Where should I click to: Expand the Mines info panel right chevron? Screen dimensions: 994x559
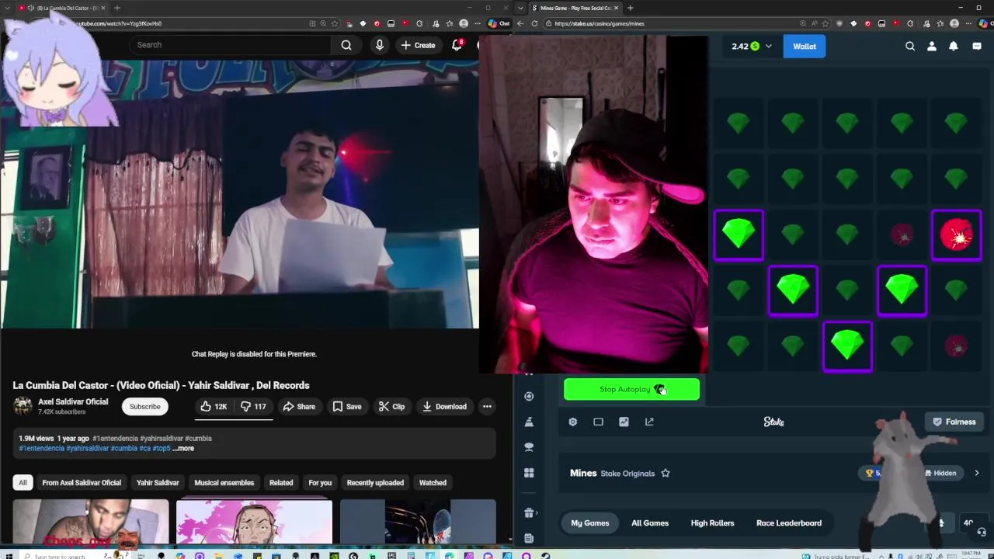coord(977,473)
